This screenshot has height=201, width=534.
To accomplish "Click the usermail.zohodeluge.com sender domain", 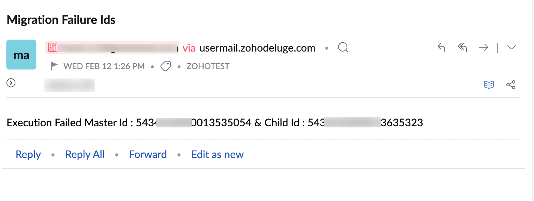I will [x=257, y=48].
